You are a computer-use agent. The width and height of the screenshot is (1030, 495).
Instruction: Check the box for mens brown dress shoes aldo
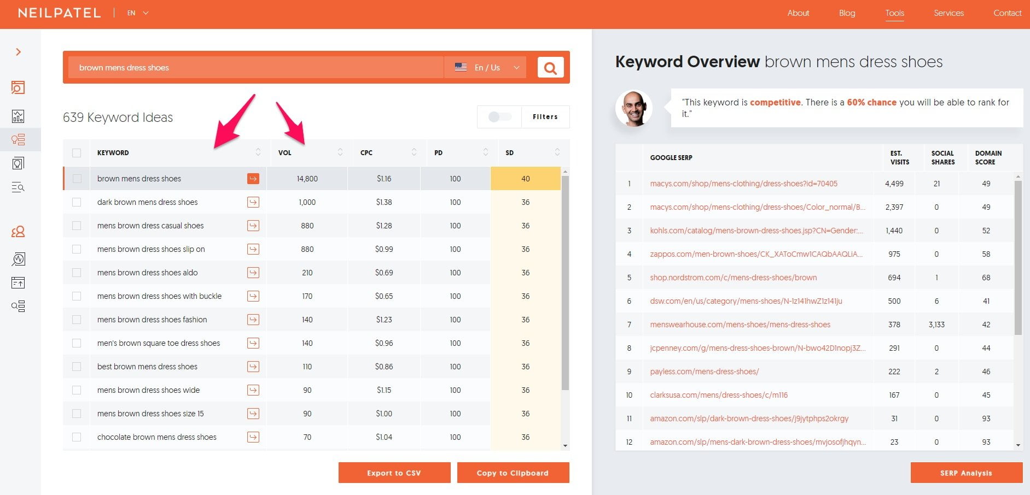[x=77, y=273]
